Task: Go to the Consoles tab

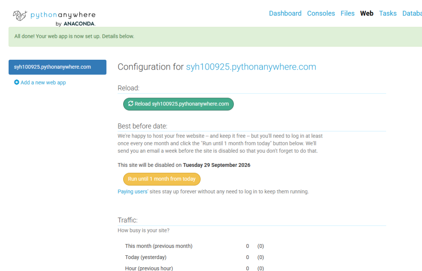Action: [x=321, y=14]
